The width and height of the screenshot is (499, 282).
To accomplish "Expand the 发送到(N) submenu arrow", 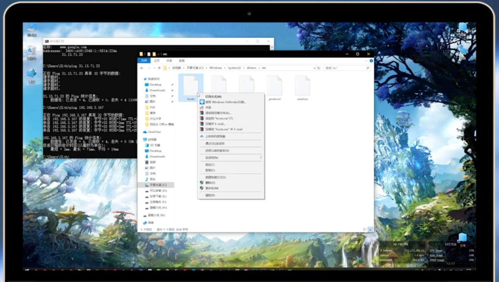I will (x=261, y=158).
